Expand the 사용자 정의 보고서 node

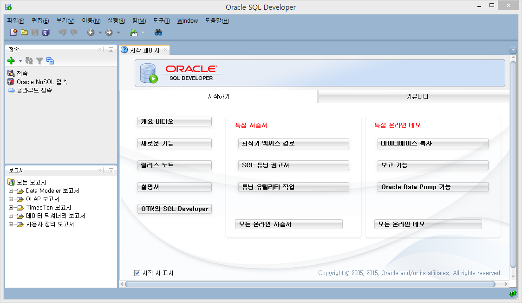(11, 224)
